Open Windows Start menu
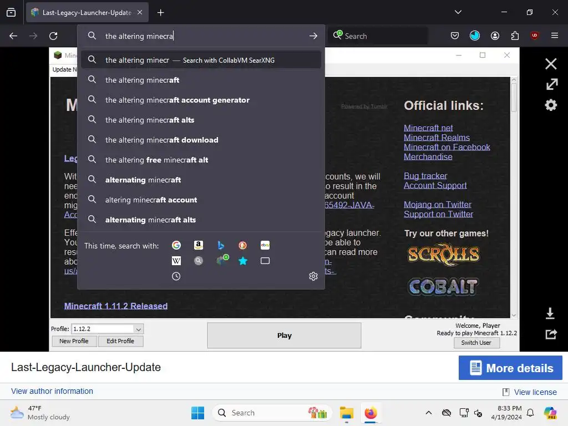The height and width of the screenshot is (426, 568). click(198, 413)
